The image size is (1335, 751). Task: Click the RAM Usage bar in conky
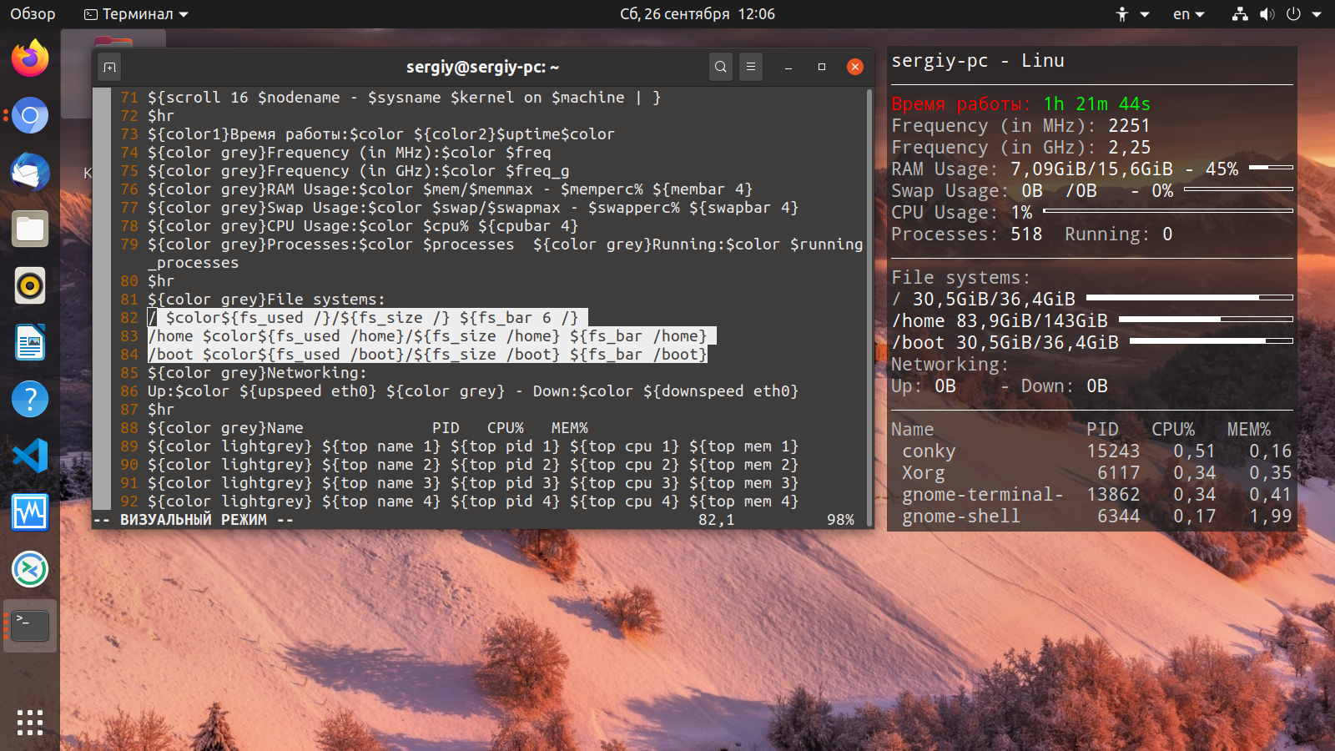tap(1271, 168)
